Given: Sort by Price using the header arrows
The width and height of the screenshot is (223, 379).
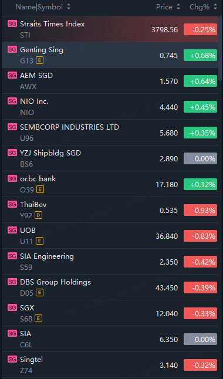Looking at the screenshot, I should point(178,7).
